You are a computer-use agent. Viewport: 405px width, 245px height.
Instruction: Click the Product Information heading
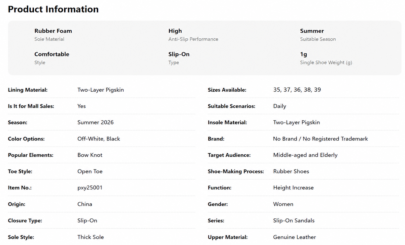pyautogui.click(x=53, y=9)
